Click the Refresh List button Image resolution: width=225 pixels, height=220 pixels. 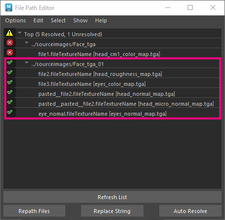tap(112, 197)
